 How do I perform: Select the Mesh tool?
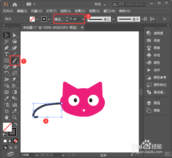click(7, 92)
